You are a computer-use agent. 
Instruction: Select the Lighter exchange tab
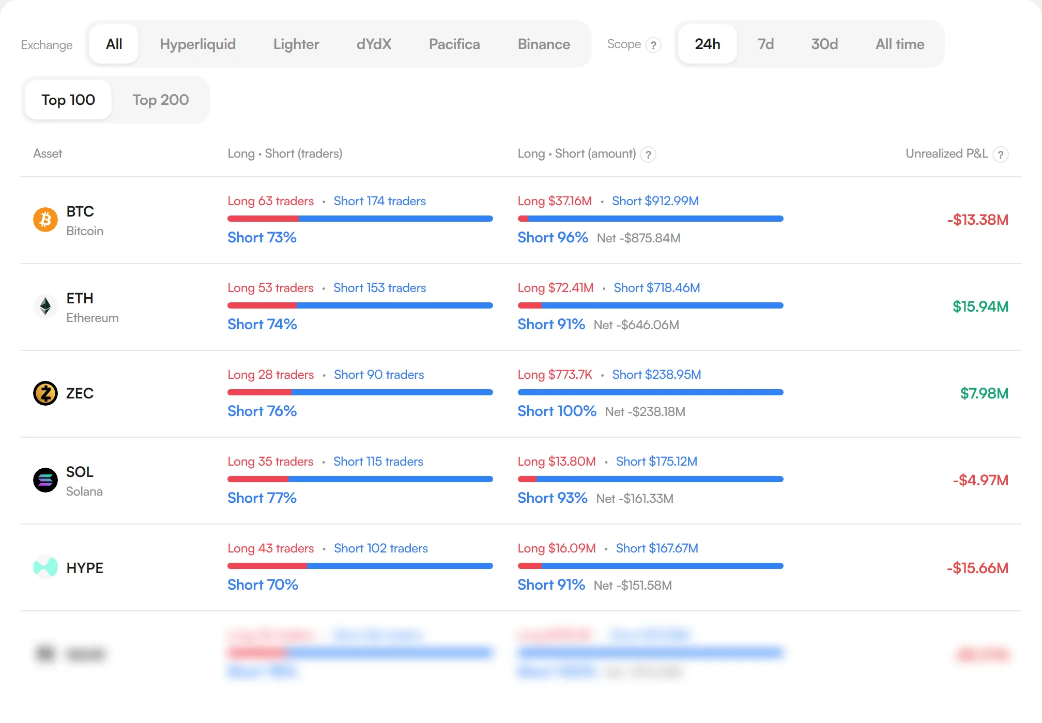(x=296, y=44)
